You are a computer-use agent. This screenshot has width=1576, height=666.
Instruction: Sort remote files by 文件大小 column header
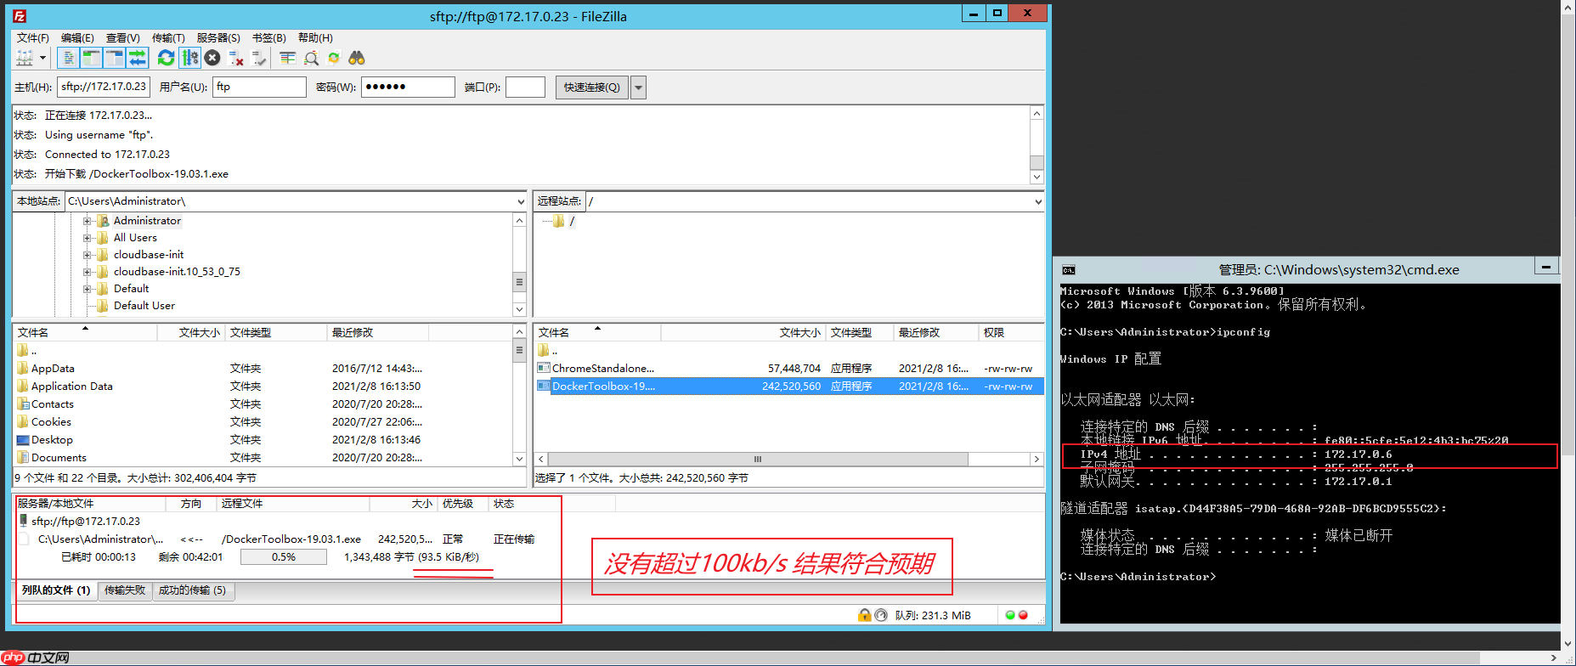pos(744,332)
